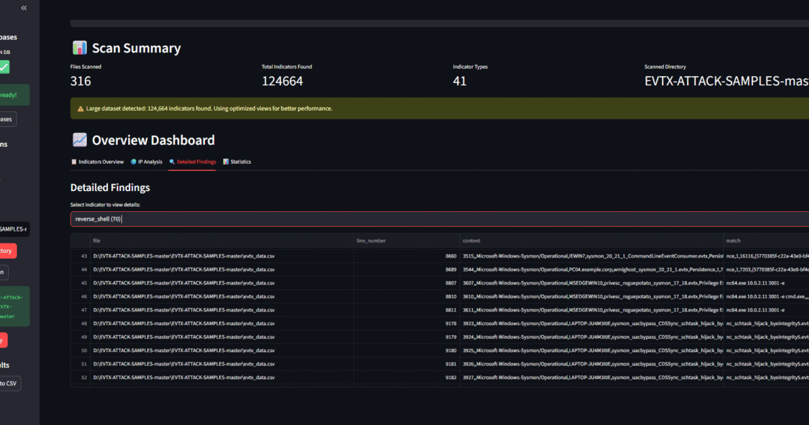The width and height of the screenshot is (809, 425).
Task: Click the globe icon on IP Analysis tab
Action: point(133,162)
